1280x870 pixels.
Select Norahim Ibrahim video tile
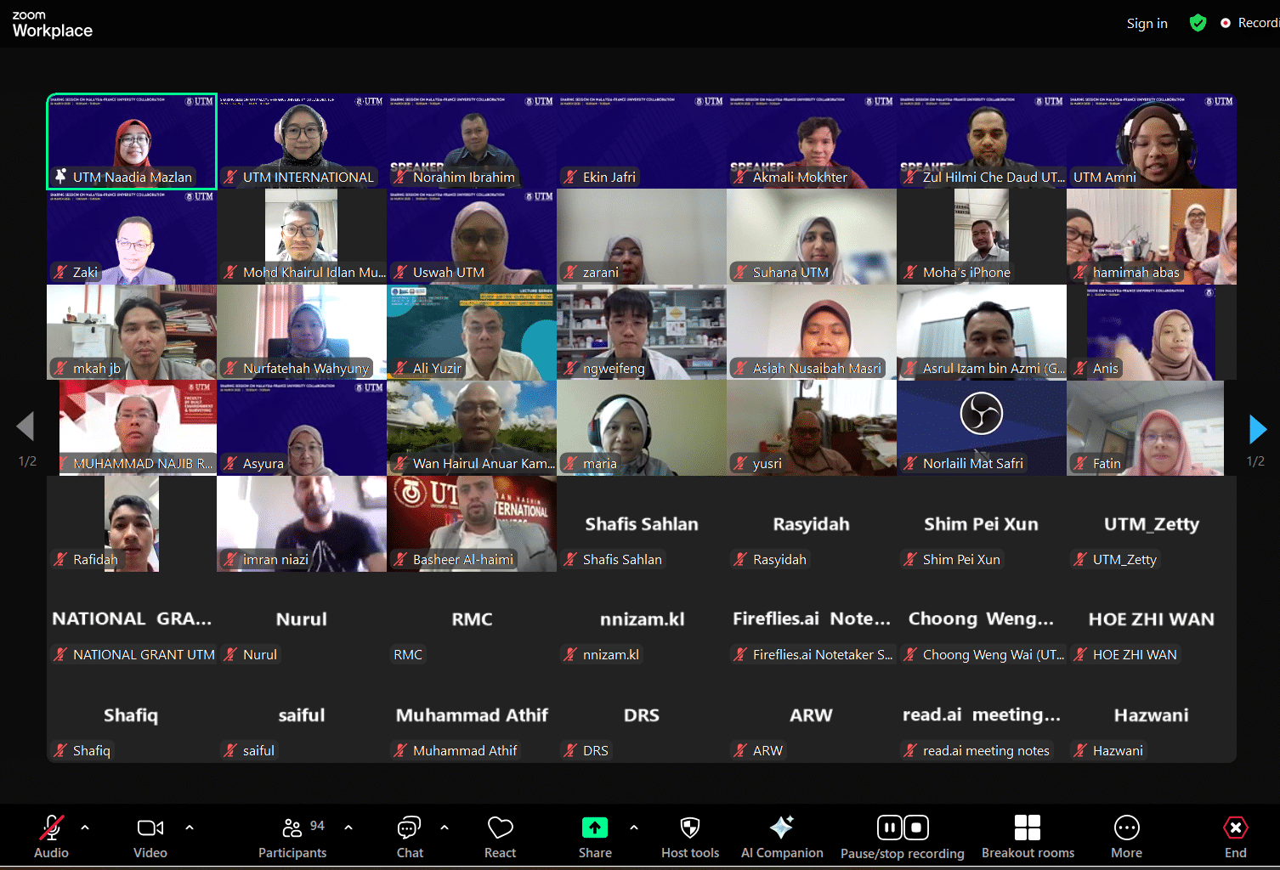point(472,141)
